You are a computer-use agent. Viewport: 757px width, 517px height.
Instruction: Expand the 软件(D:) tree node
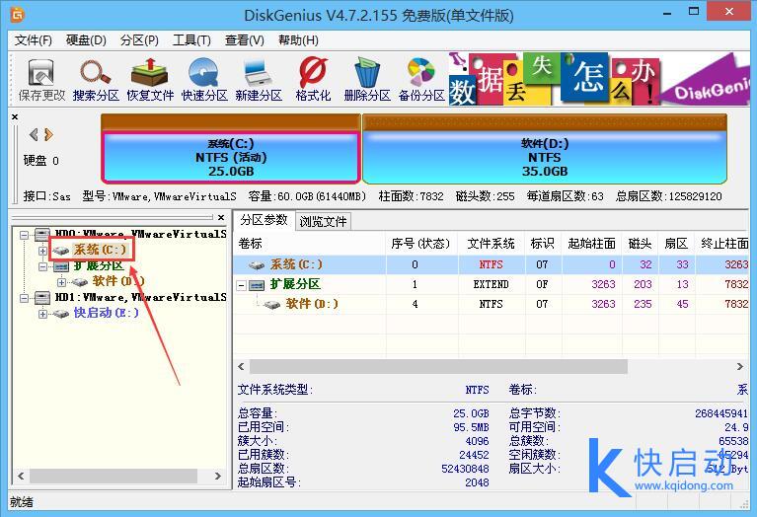(61, 282)
